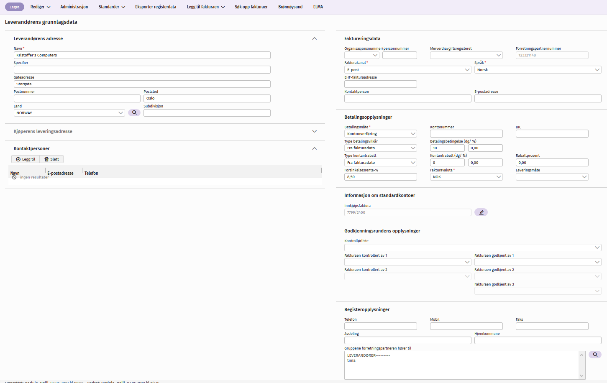This screenshot has height=383, width=607.
Task: Open the Land dropdown showing NORWAY
Action: (x=69, y=113)
